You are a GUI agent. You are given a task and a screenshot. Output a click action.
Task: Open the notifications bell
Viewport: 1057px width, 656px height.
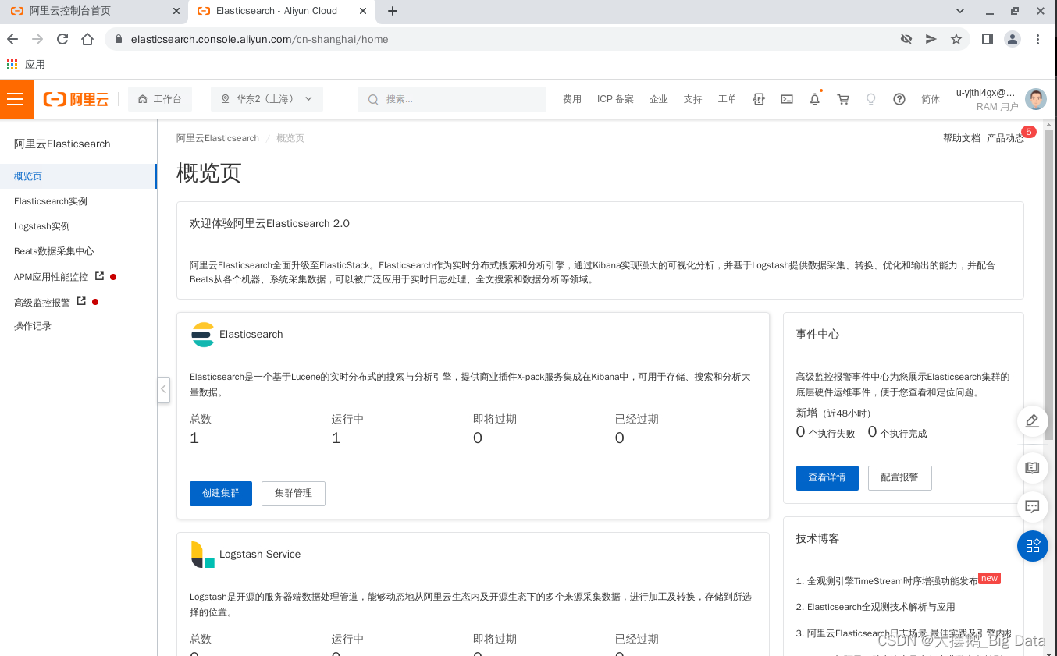(x=815, y=99)
